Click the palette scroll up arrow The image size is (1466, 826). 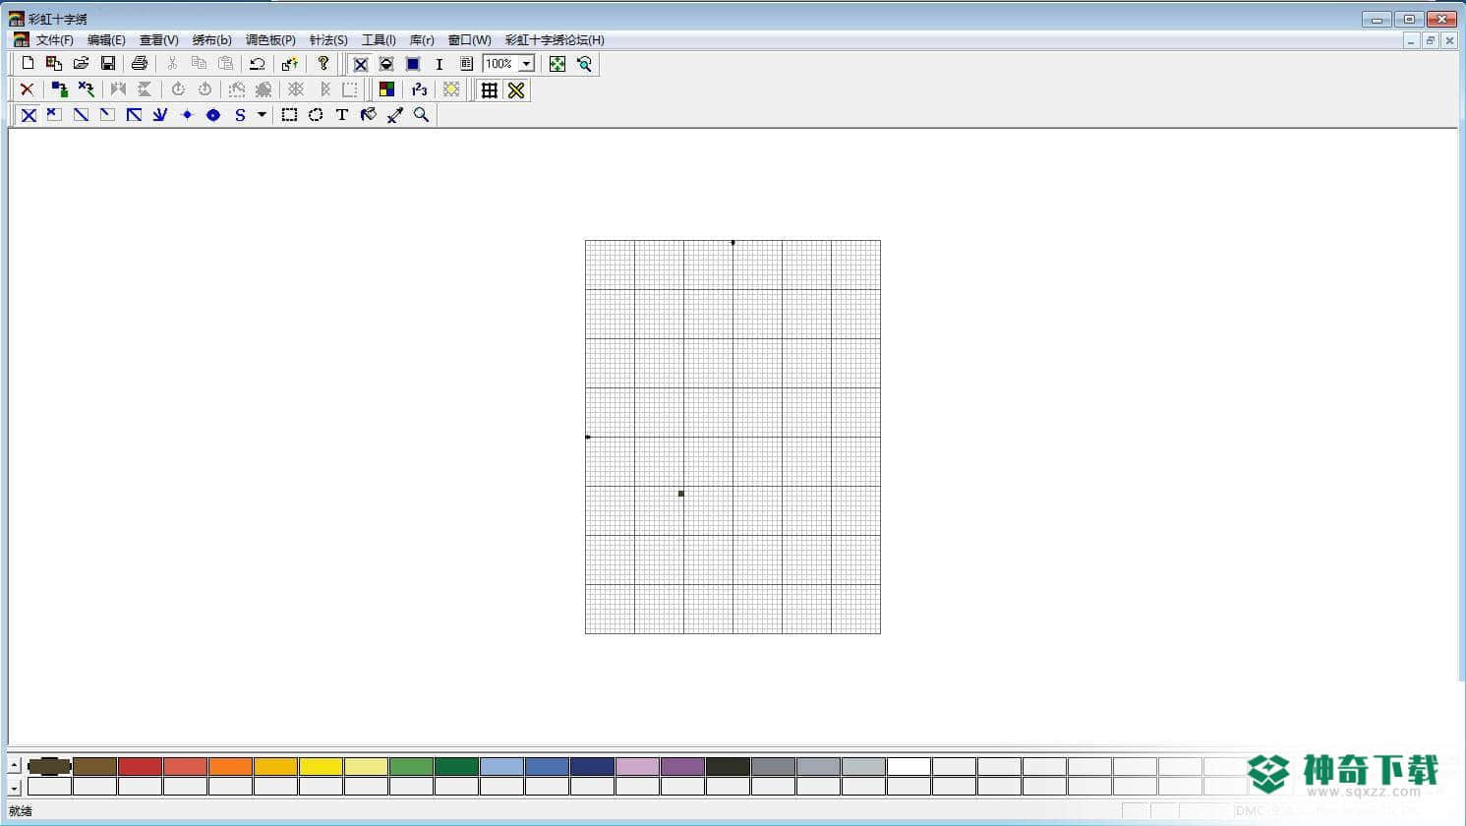click(15, 764)
